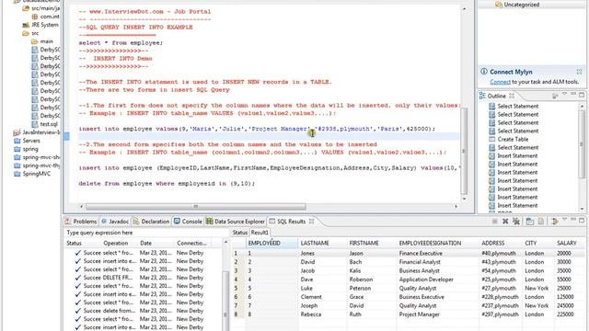The image size is (589, 331).
Task: Follow the Connect link for Mylyn
Action: point(500,82)
